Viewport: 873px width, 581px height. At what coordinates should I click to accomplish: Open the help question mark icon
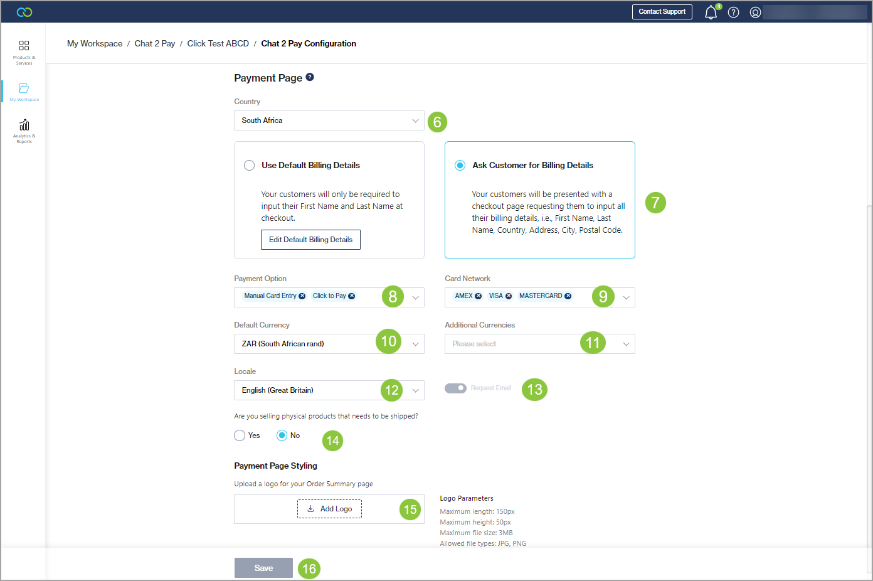pos(733,13)
